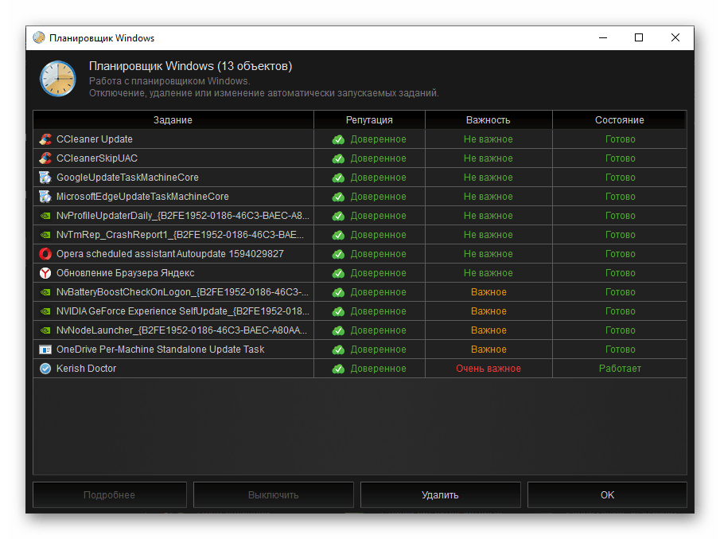Click the Выключить button

click(x=273, y=495)
